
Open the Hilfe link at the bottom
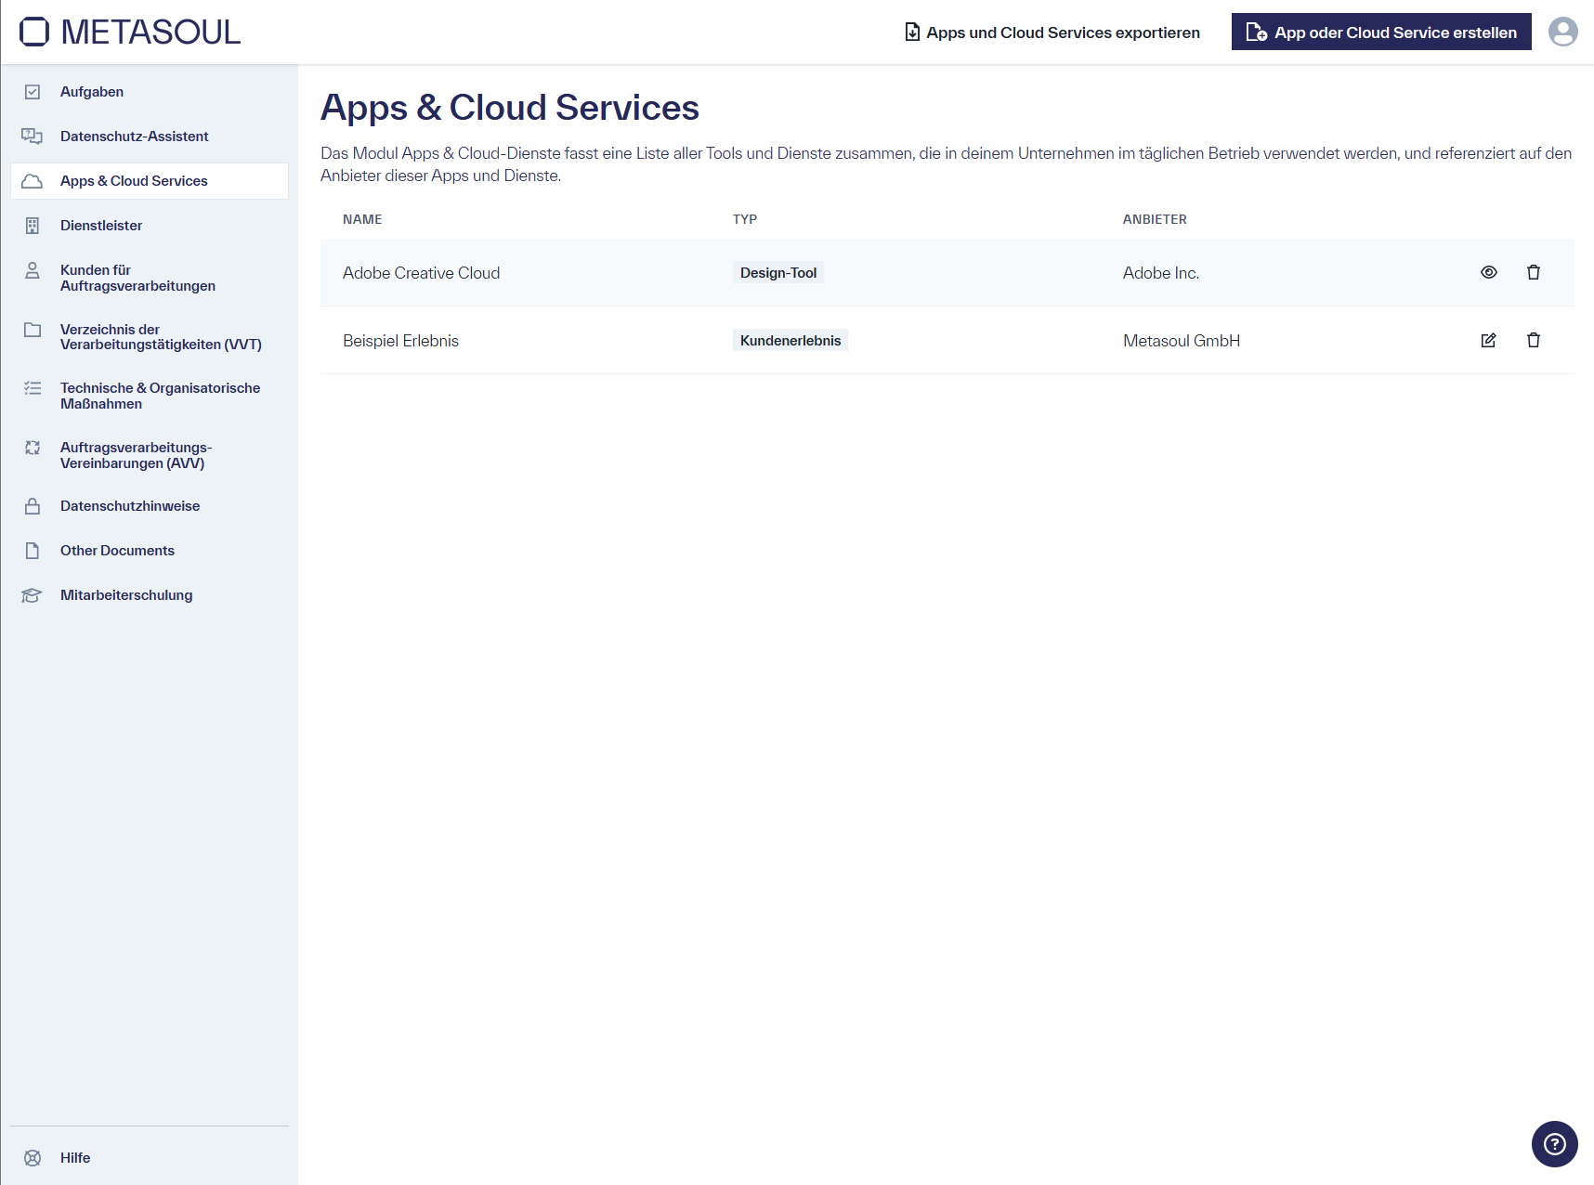coord(74,1157)
